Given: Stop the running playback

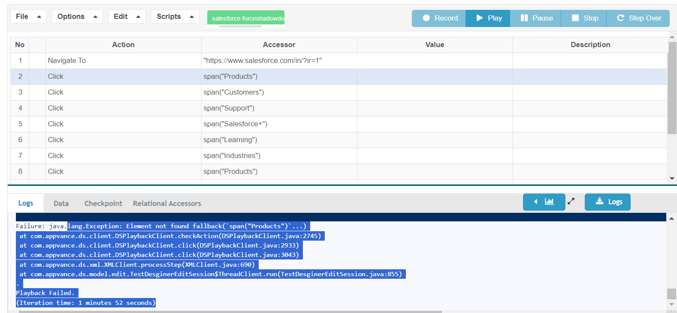Looking at the screenshot, I should (x=584, y=18).
